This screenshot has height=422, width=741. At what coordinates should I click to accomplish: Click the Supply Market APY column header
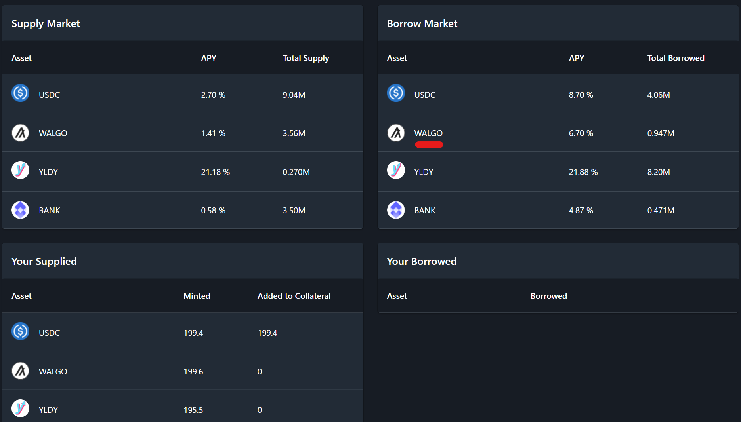pyautogui.click(x=208, y=58)
